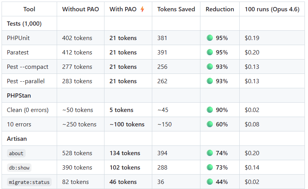308x189 pixels.
Task: Click the 'db:show' code label
Action: point(19,168)
